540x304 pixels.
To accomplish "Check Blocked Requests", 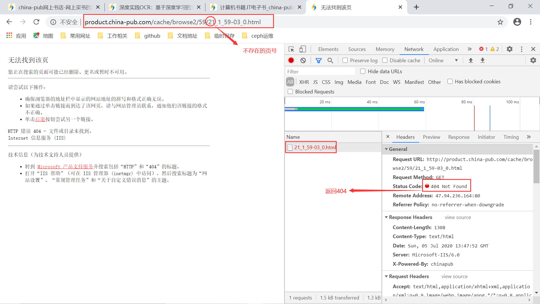I will [x=290, y=91].
